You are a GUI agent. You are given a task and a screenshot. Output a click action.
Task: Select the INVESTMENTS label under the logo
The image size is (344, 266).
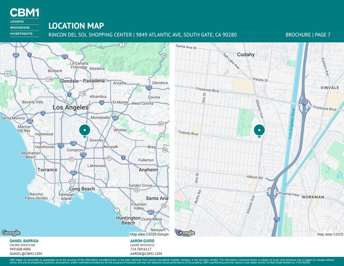click(x=22, y=33)
